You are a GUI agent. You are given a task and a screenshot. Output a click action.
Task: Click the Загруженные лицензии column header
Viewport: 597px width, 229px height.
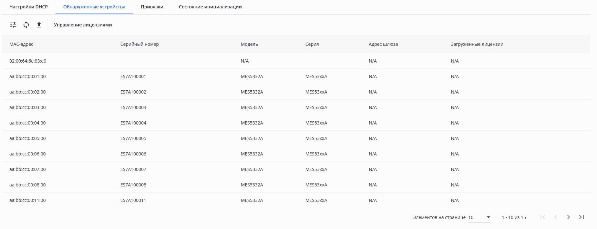pyautogui.click(x=477, y=44)
